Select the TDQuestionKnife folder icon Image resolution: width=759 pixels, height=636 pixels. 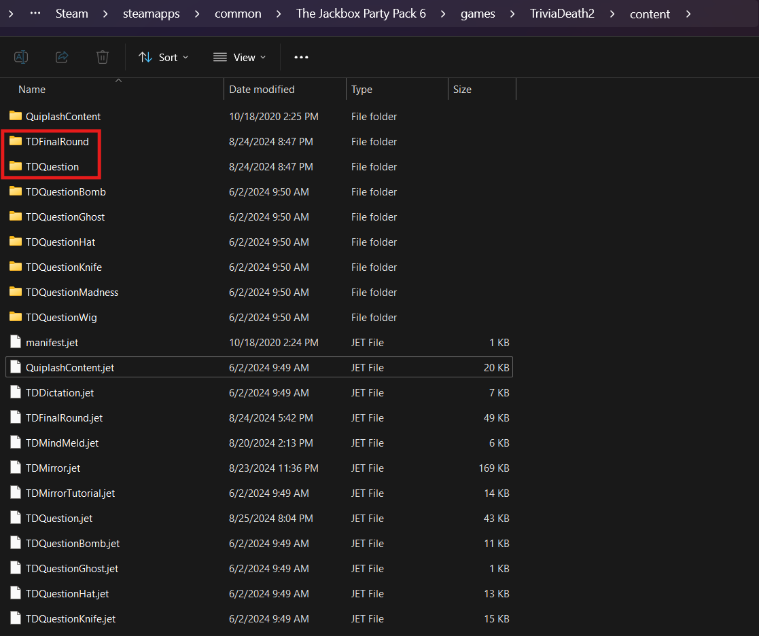(16, 267)
